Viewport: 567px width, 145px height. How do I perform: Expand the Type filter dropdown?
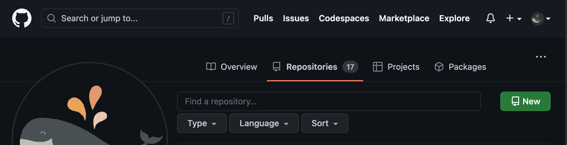(x=202, y=123)
